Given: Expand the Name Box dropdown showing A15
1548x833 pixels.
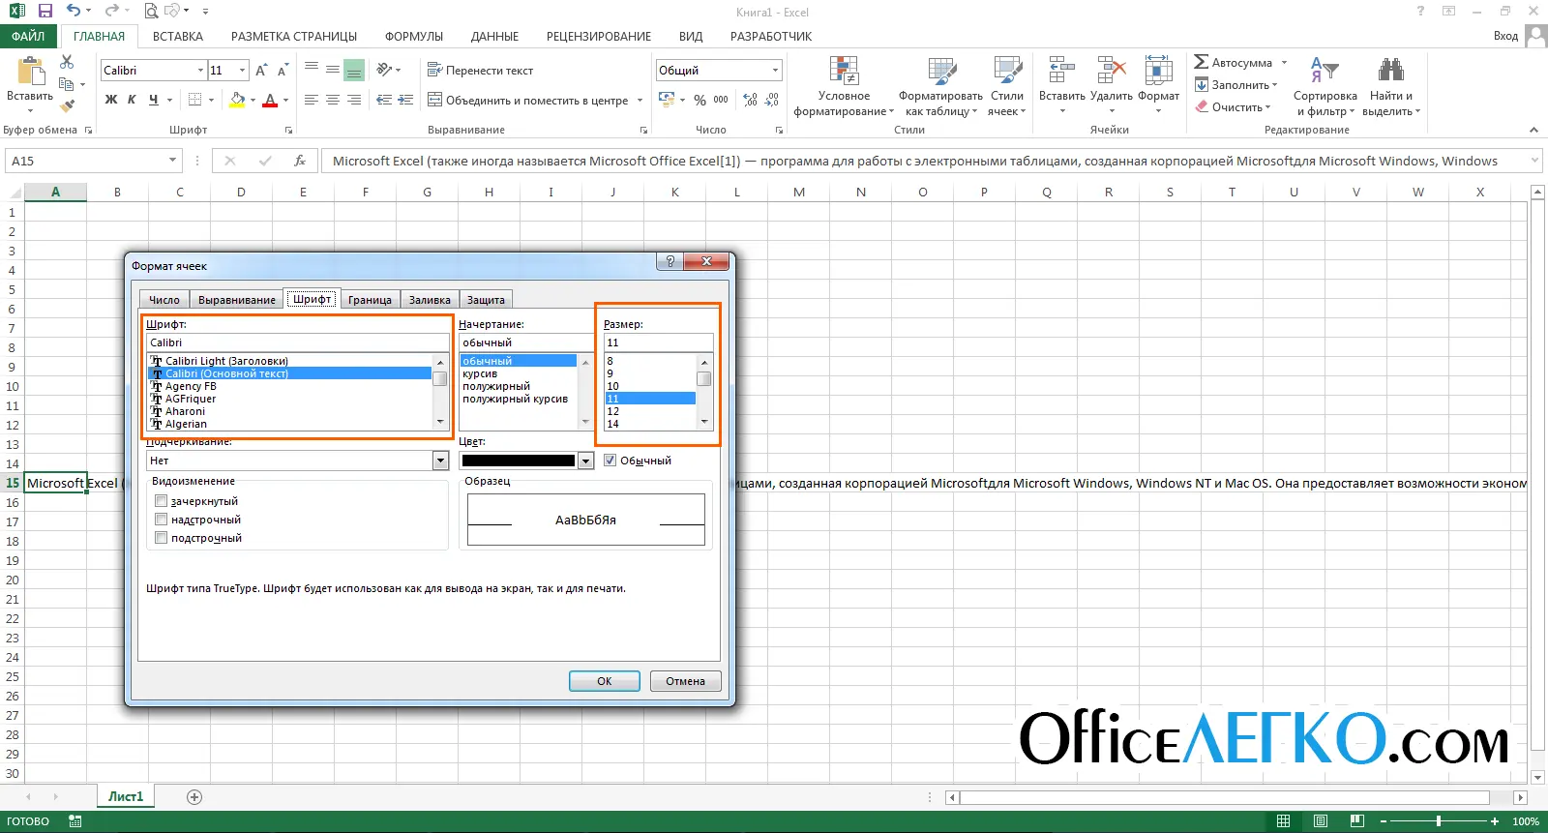Looking at the screenshot, I should pos(173,161).
